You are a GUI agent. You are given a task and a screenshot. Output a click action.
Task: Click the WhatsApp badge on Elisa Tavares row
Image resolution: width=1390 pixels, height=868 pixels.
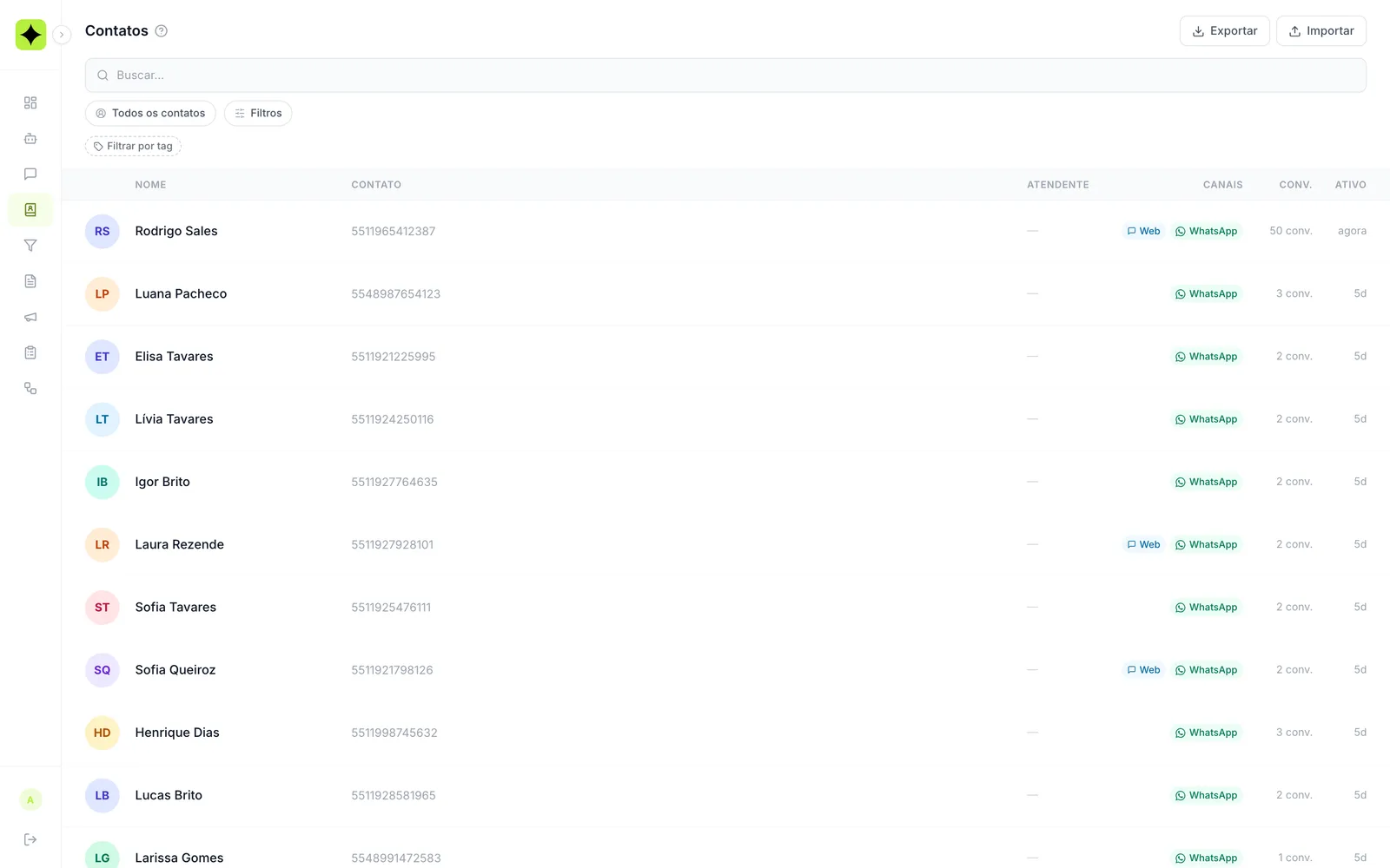pos(1206,357)
